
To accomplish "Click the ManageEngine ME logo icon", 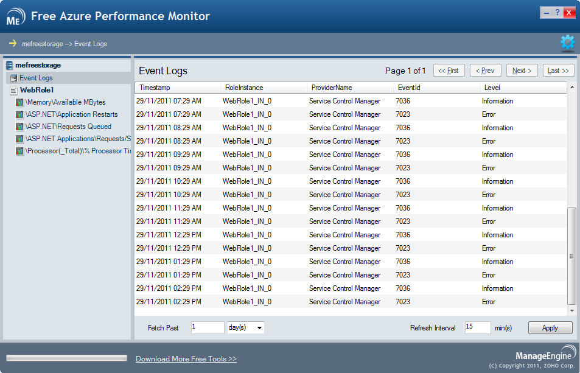I will (15, 16).
